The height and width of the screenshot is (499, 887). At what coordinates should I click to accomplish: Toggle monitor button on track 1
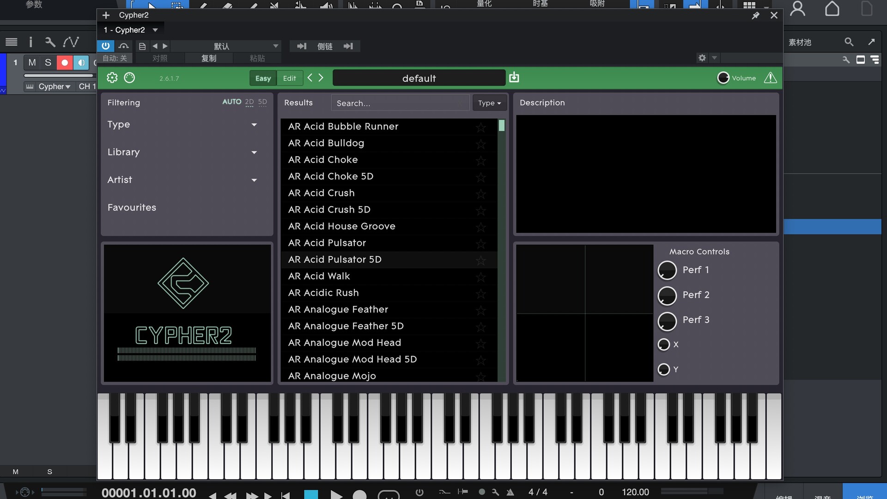tap(81, 62)
